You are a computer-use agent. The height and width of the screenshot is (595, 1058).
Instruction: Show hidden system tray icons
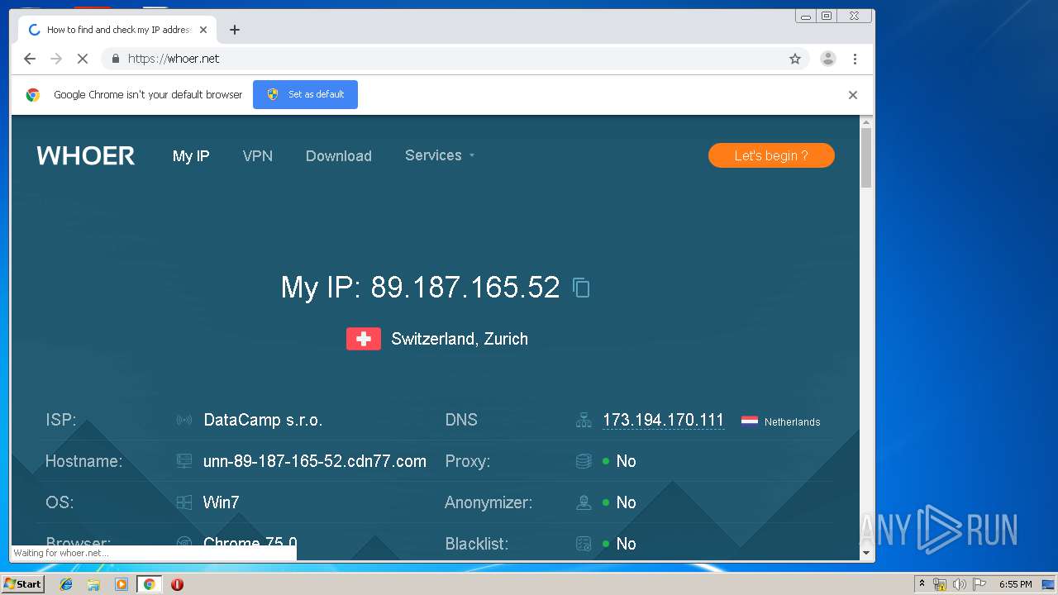[922, 584]
